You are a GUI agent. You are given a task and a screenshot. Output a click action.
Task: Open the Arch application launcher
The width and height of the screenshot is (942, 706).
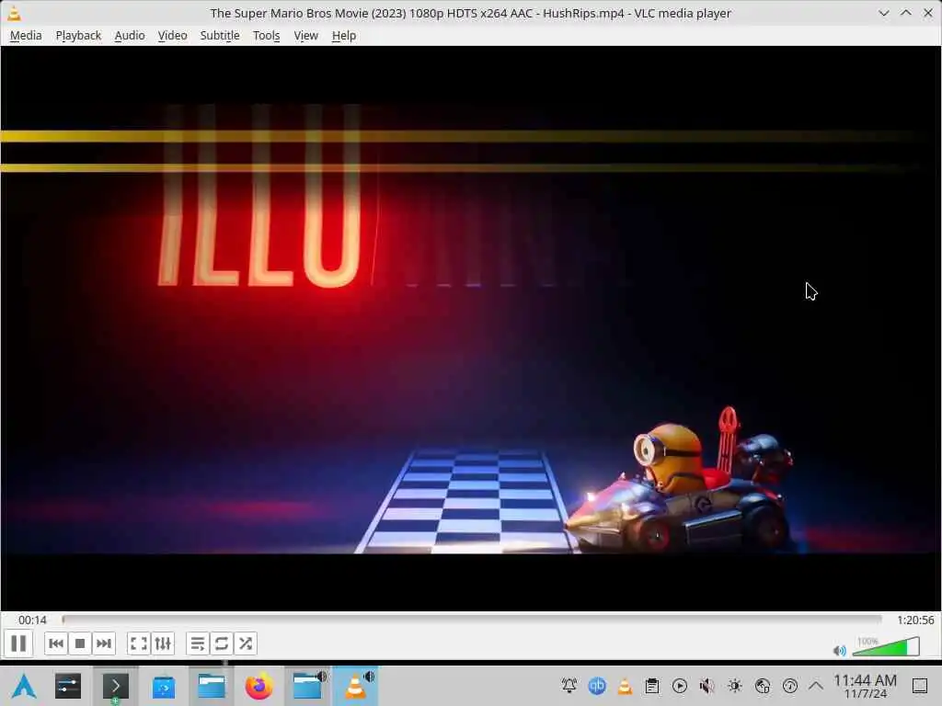24,686
